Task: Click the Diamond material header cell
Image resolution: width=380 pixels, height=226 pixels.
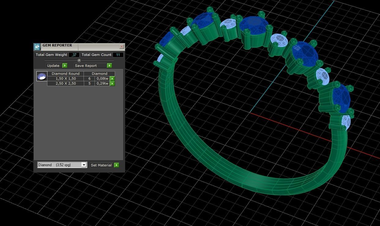Action: [x=99, y=74]
